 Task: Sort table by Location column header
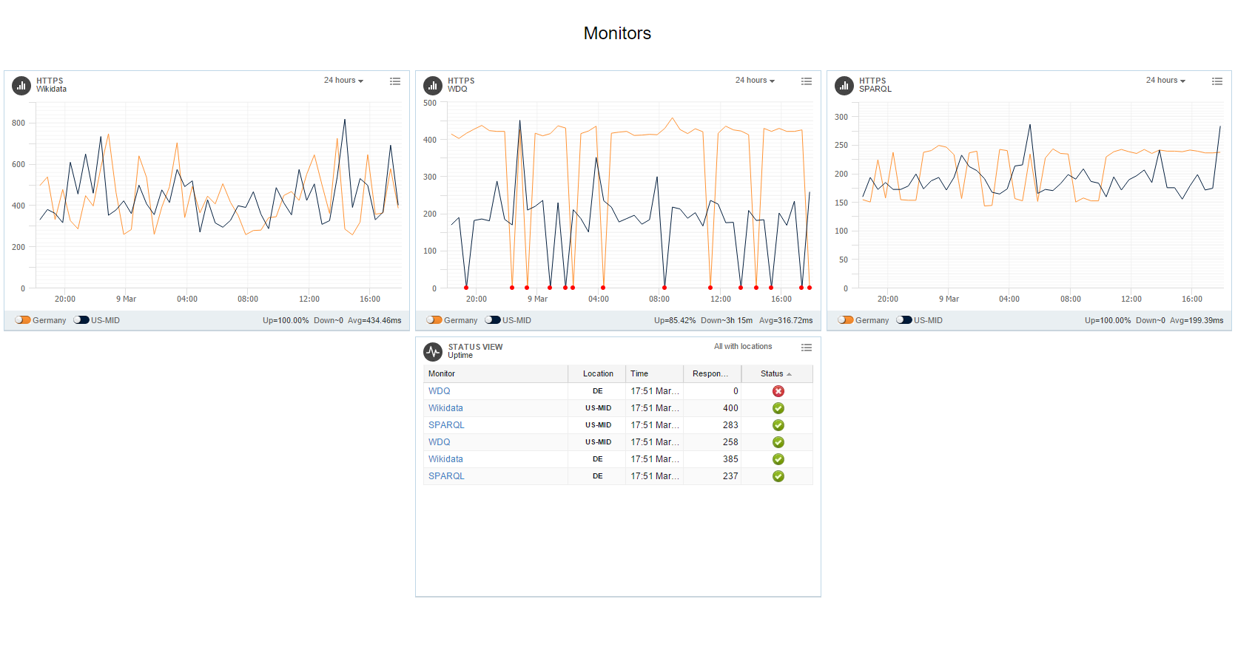pos(597,374)
